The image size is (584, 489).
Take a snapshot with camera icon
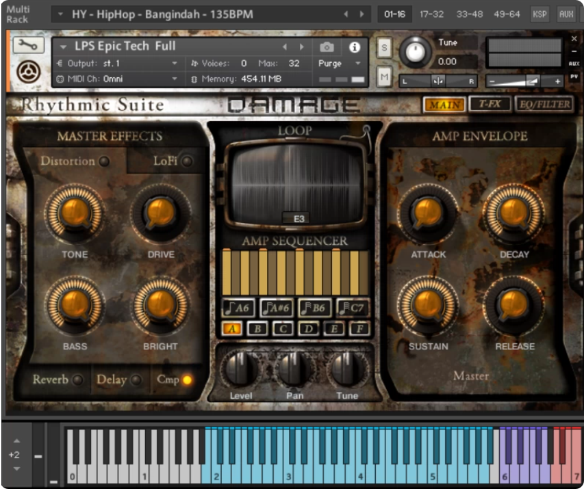(327, 47)
